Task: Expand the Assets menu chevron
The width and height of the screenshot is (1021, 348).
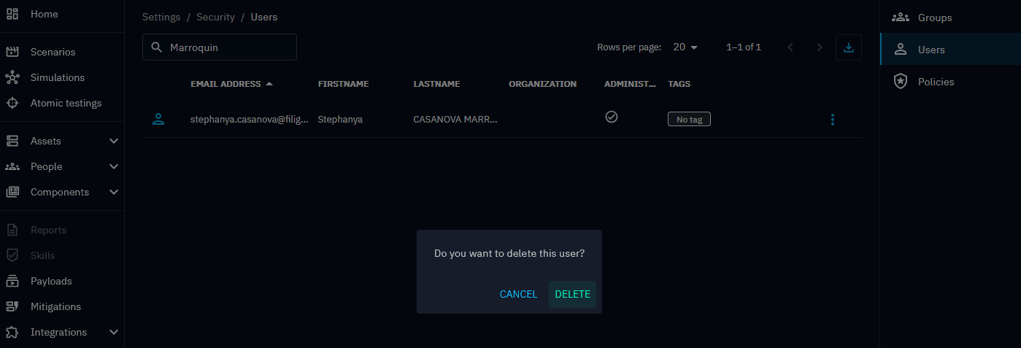Action: click(113, 142)
